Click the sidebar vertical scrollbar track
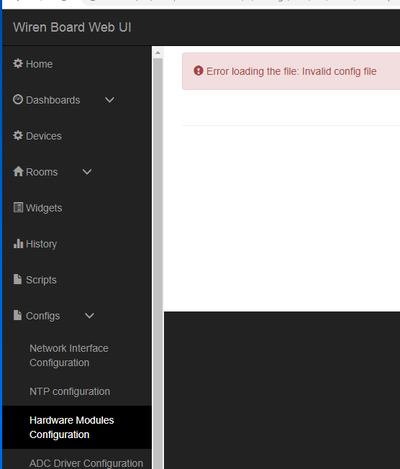The height and width of the screenshot is (469, 400). pyautogui.click(x=158, y=263)
